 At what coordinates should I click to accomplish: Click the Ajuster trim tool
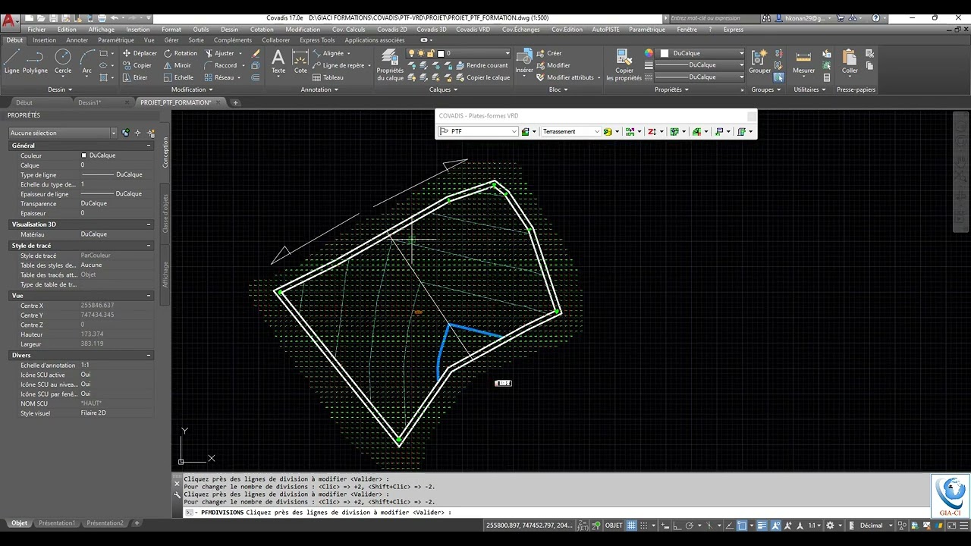(220, 53)
